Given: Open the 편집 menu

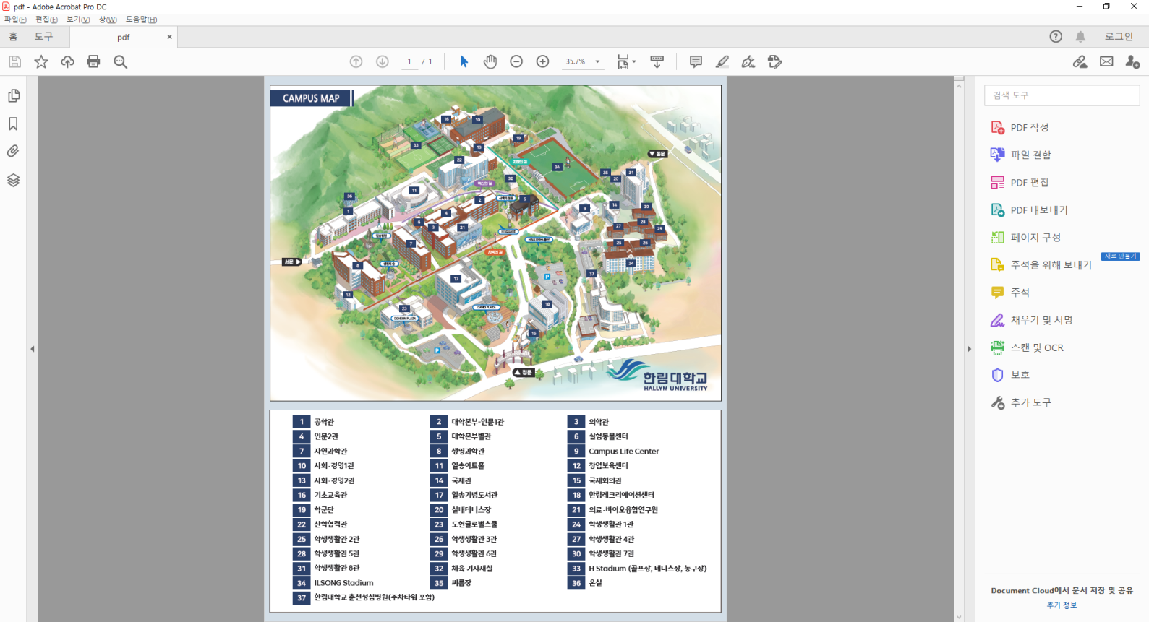Looking at the screenshot, I should tap(46, 20).
